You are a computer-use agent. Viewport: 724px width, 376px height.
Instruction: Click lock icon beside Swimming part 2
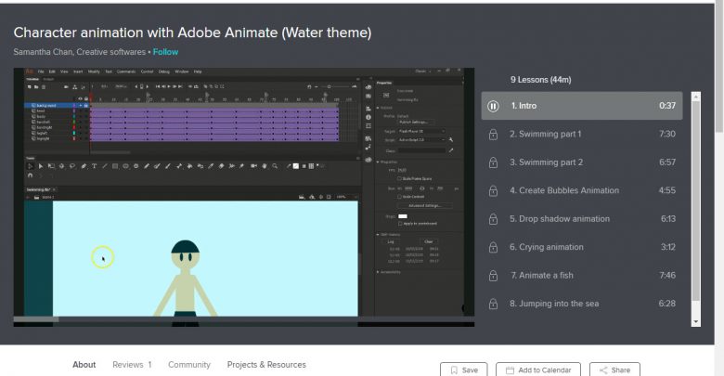click(x=493, y=162)
